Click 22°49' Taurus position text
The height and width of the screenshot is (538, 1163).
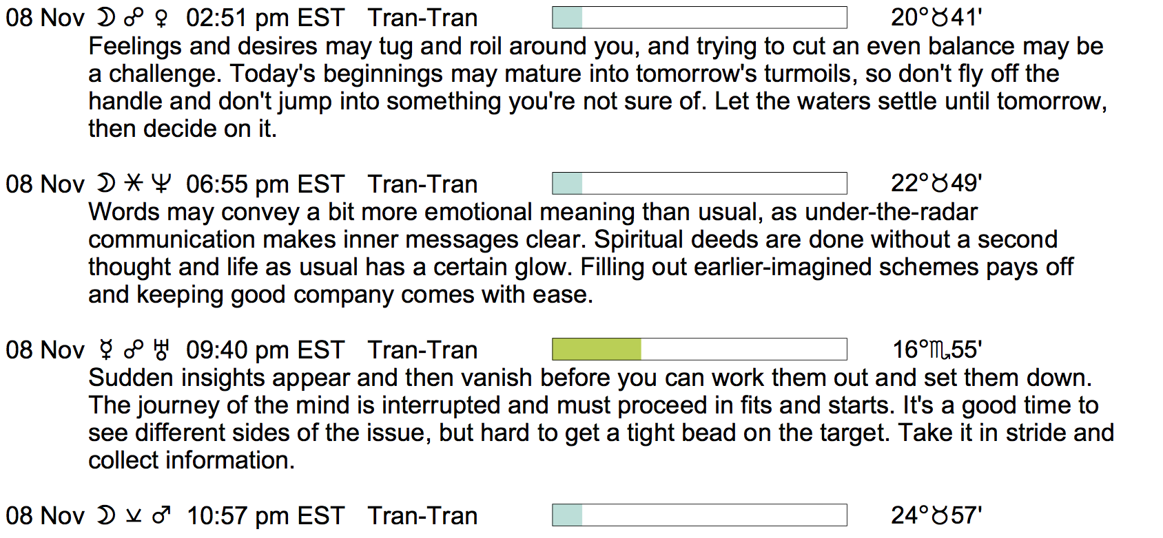(936, 183)
